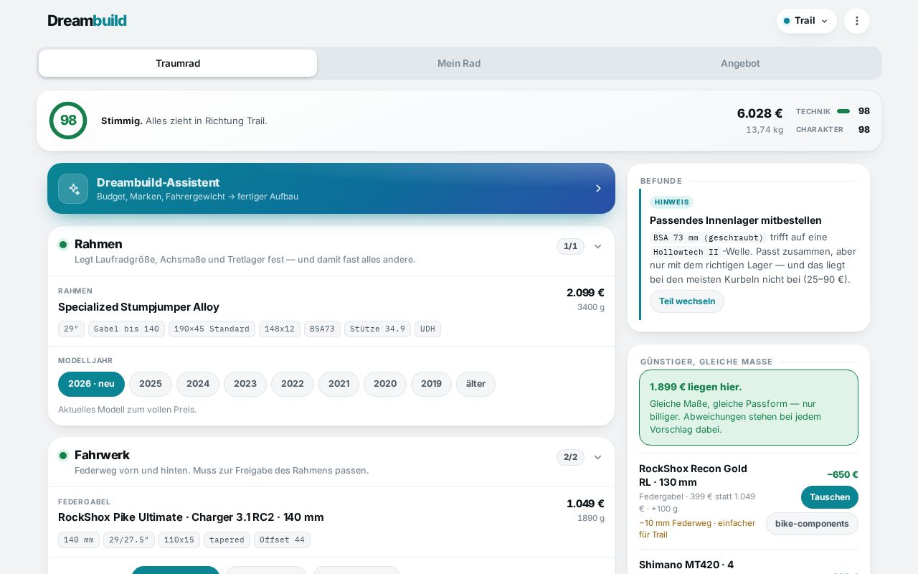Click the green status dot beside Fahrwerk
Viewport: 918px width, 574px height.
[63, 456]
